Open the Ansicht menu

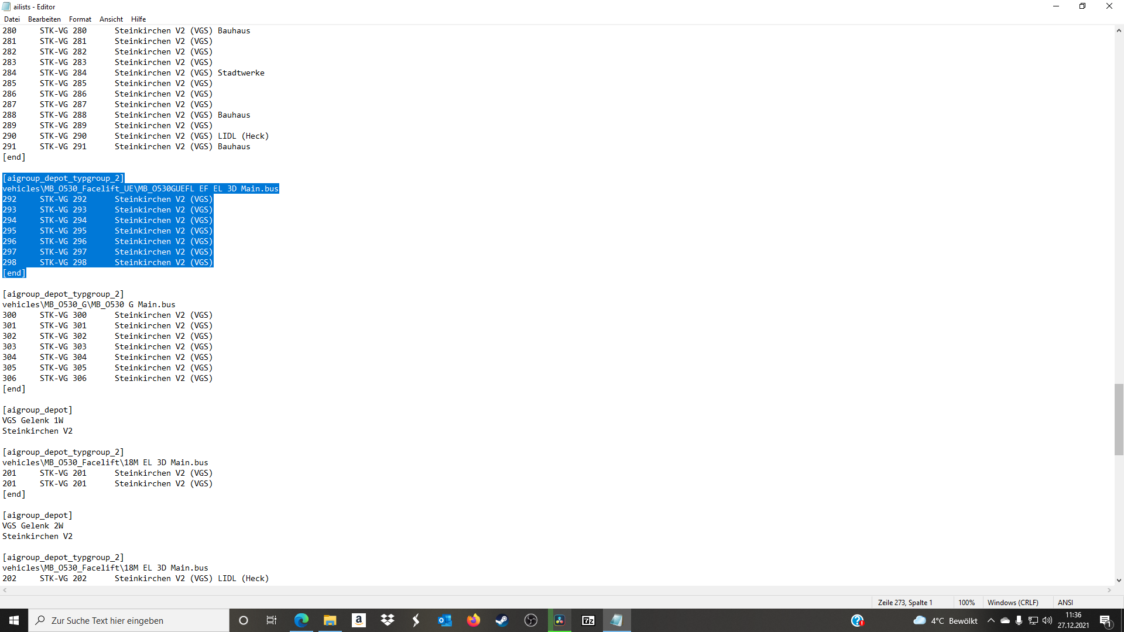coord(111,19)
